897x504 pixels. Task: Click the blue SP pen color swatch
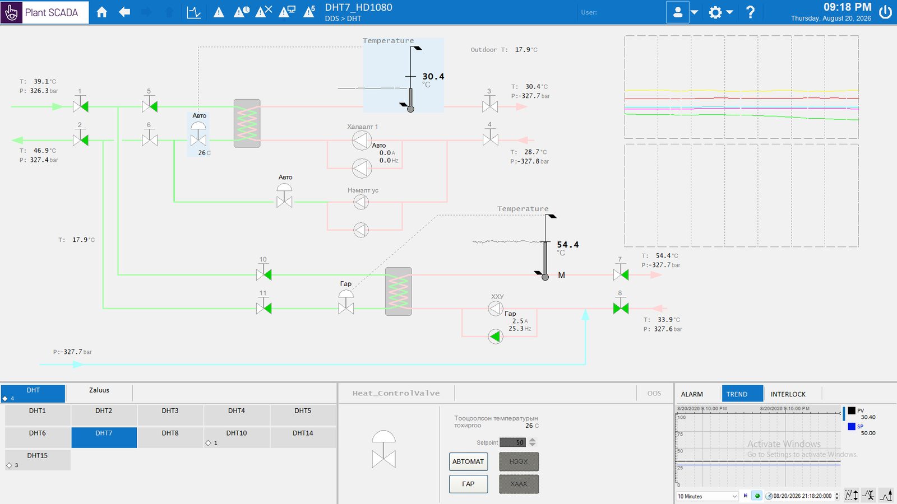852,426
